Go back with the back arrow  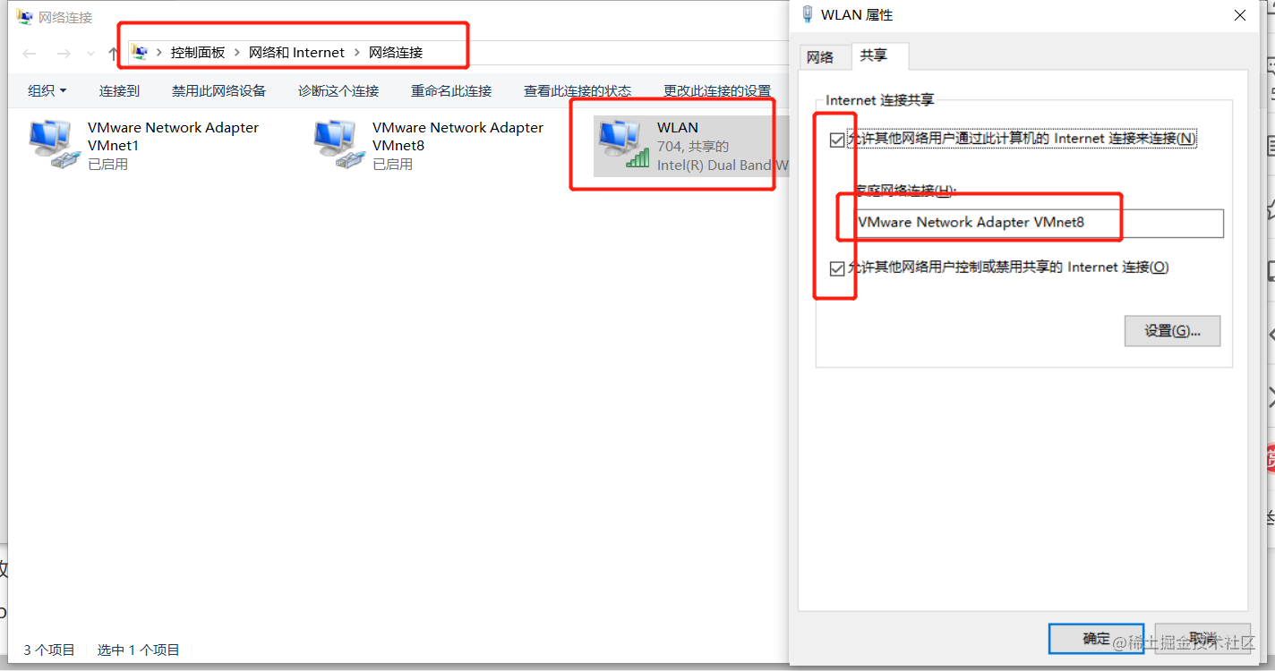30,54
